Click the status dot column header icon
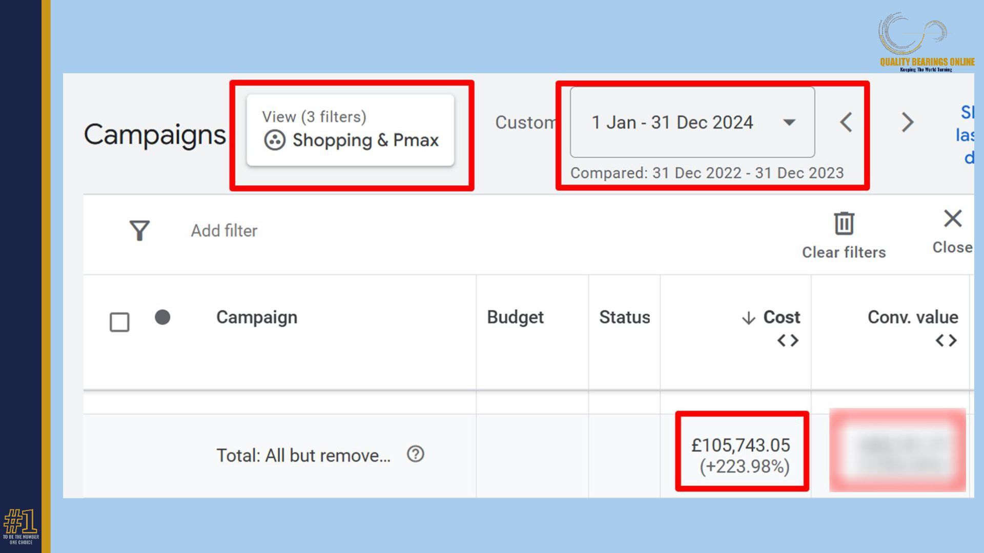 pyautogui.click(x=162, y=317)
